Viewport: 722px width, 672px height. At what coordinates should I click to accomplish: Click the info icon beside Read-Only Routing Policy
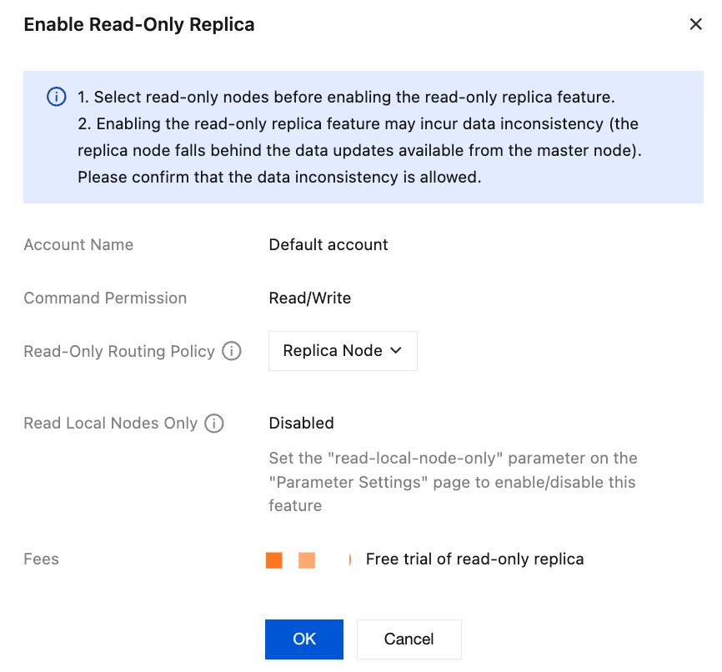click(231, 351)
